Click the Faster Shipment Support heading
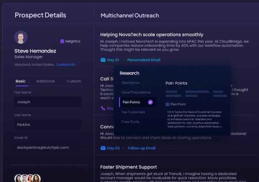 click(x=128, y=167)
